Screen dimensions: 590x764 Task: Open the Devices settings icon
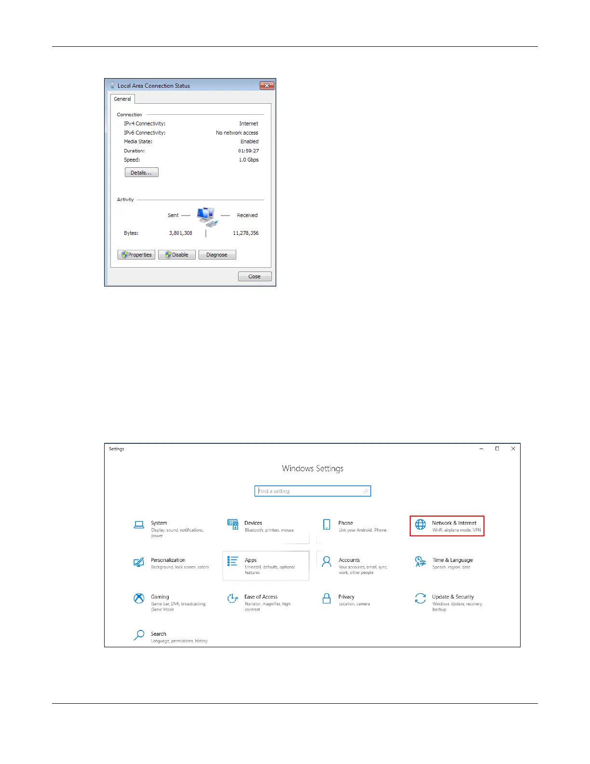coord(233,524)
